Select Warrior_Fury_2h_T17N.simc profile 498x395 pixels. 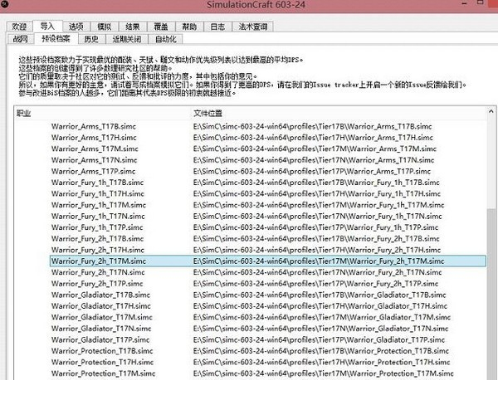point(98,272)
